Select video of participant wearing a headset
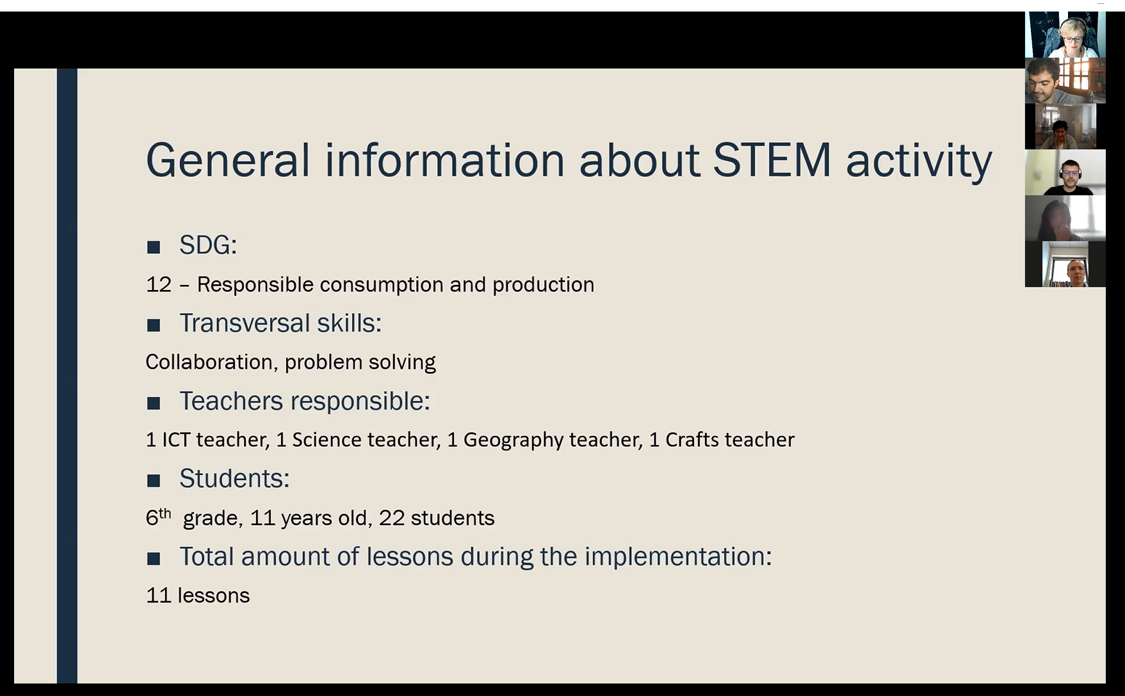The image size is (1125, 696). pyautogui.click(x=1065, y=172)
